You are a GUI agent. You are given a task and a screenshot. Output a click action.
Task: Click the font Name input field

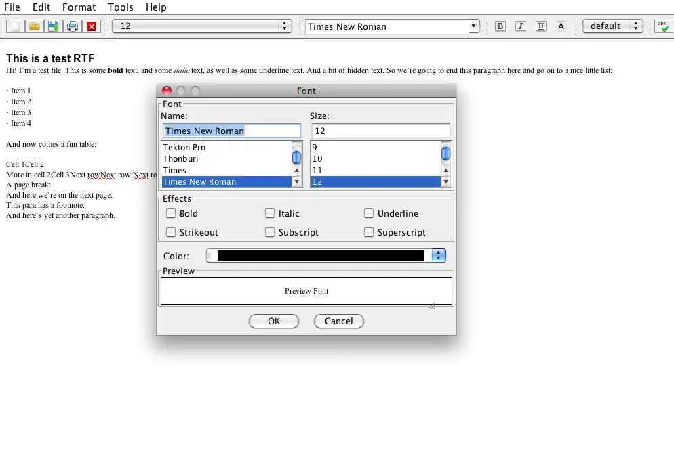click(x=232, y=131)
